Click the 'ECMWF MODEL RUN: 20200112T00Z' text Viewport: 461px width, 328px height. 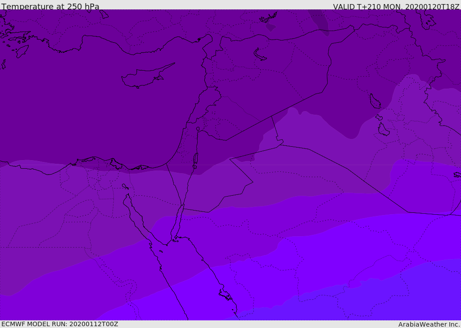pyautogui.click(x=60, y=324)
